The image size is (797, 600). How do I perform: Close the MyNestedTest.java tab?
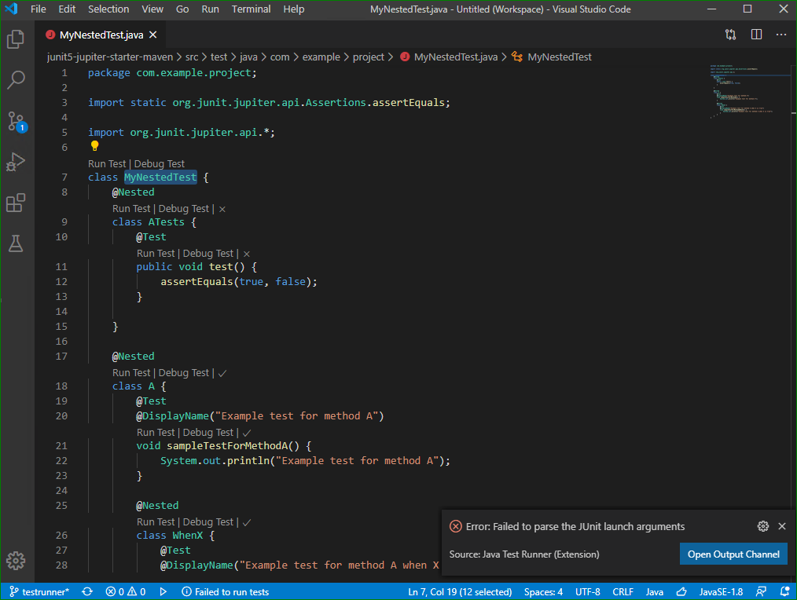tap(153, 35)
